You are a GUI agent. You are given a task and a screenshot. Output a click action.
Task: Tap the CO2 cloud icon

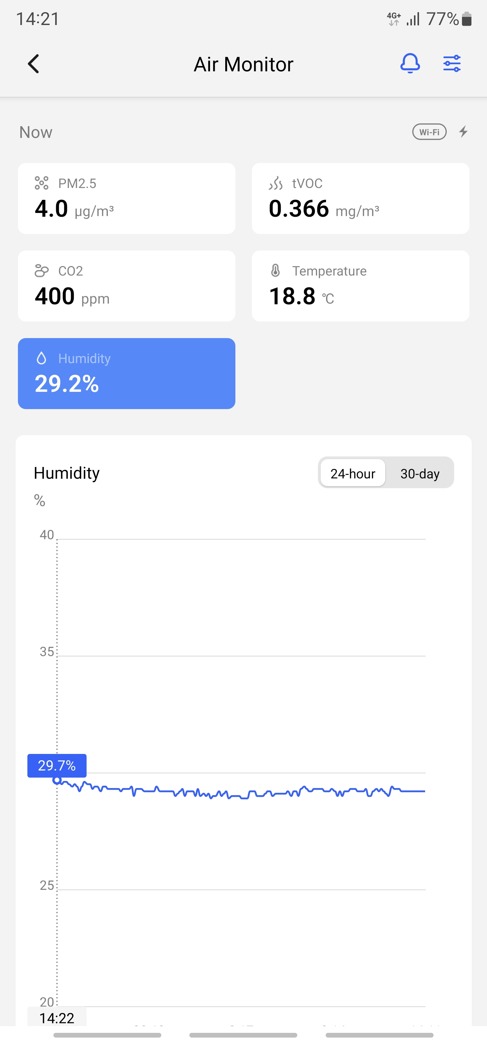(x=41, y=271)
